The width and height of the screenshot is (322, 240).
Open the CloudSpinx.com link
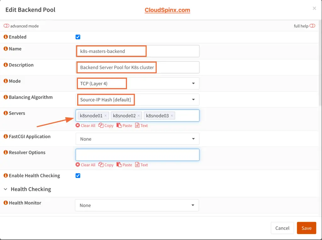click(167, 10)
